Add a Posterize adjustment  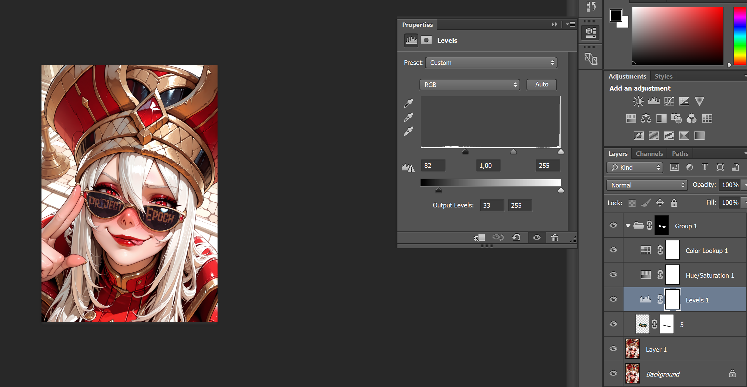[x=654, y=136]
